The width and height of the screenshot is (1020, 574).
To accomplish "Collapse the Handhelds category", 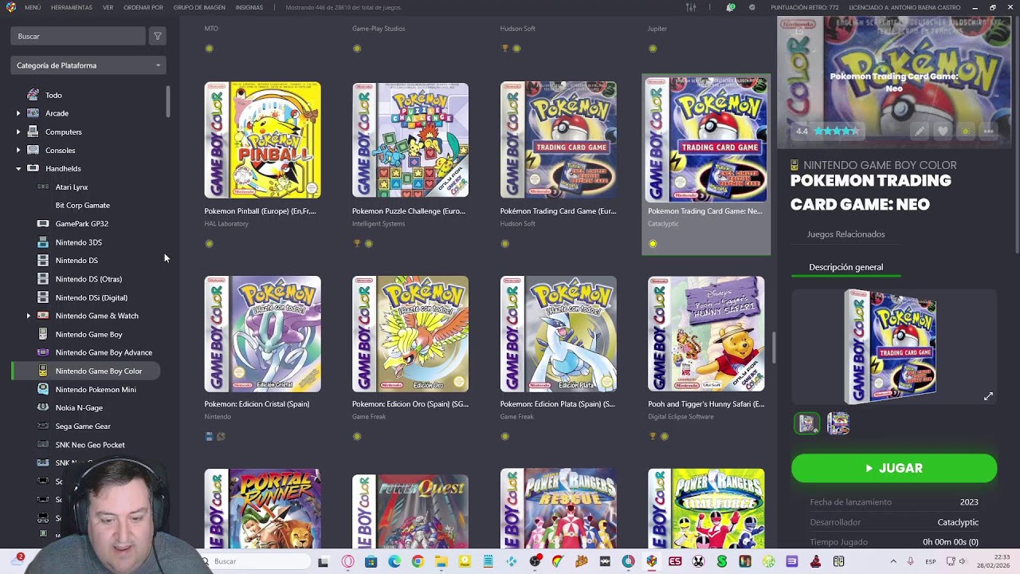I will (x=18, y=168).
